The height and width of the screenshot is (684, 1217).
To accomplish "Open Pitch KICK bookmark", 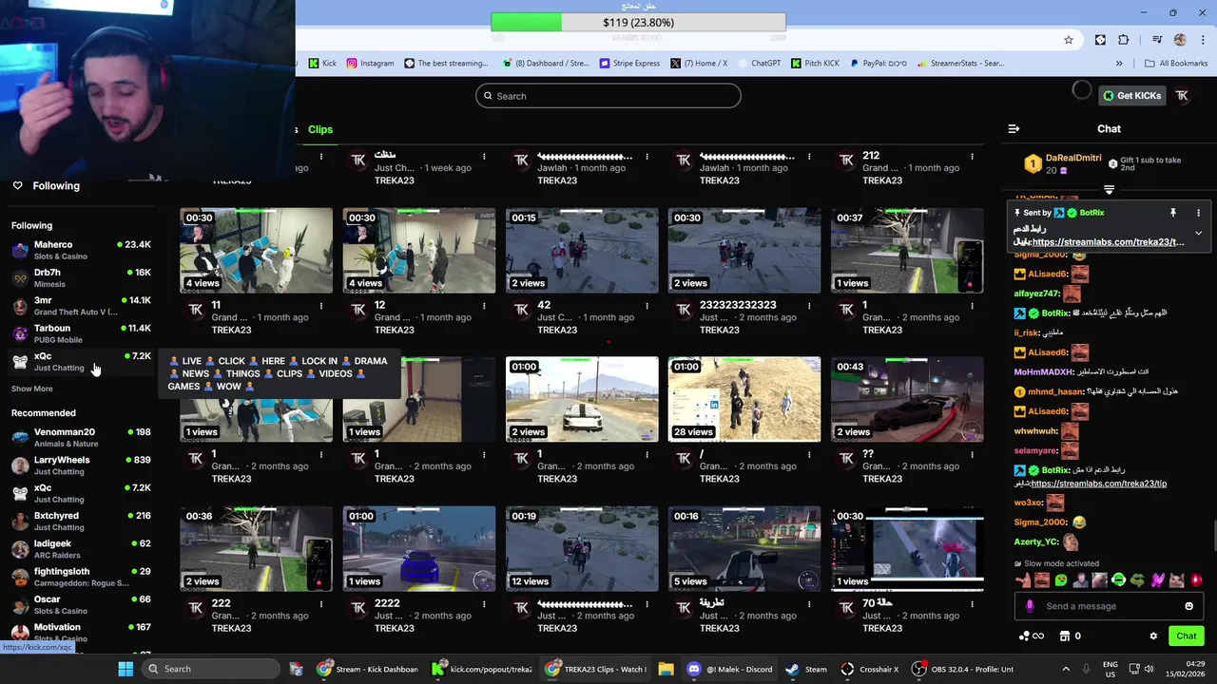I will pos(815,64).
